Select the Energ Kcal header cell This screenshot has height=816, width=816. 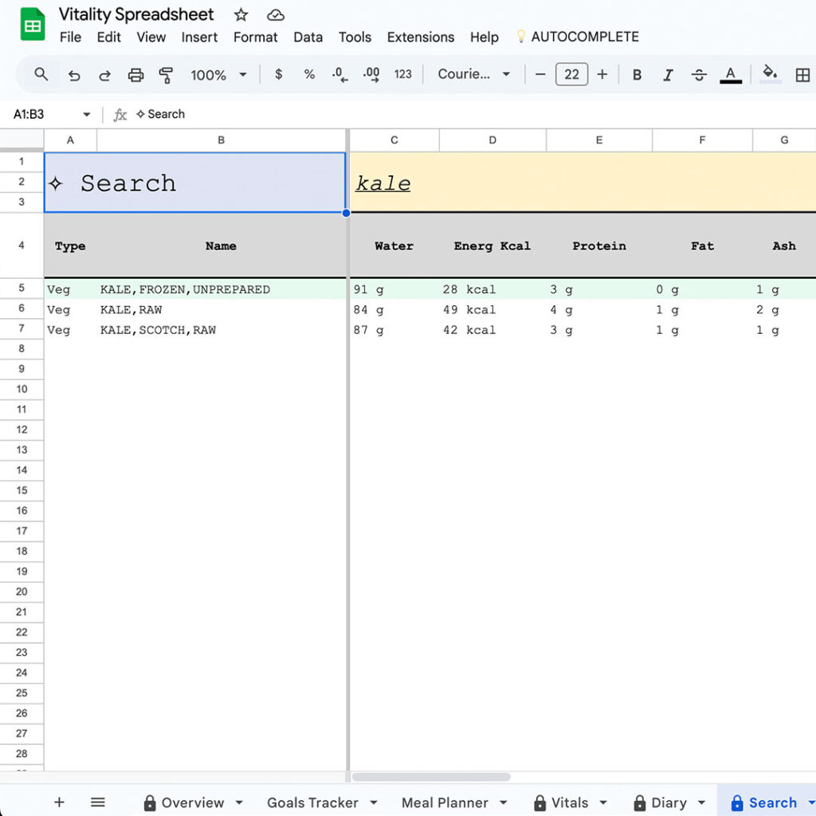click(x=492, y=245)
